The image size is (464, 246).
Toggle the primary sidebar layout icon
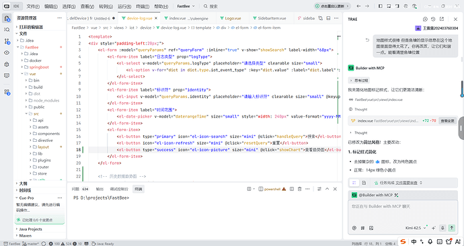pyautogui.click(x=381, y=6)
